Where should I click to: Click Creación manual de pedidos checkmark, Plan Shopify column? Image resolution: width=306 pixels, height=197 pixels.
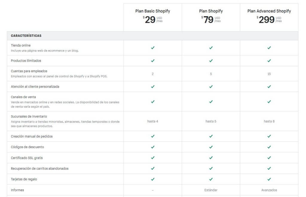[211, 136]
